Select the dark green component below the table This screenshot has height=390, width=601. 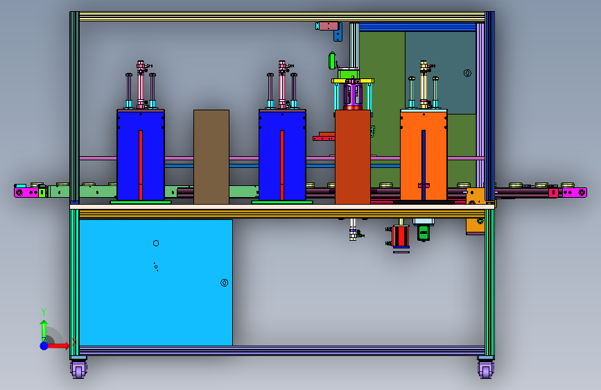423,232
